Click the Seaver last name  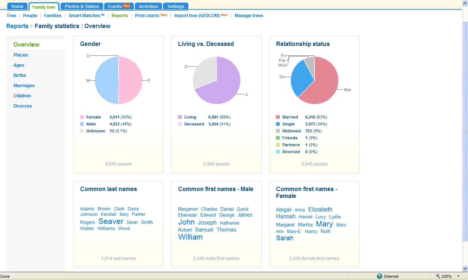(x=111, y=221)
